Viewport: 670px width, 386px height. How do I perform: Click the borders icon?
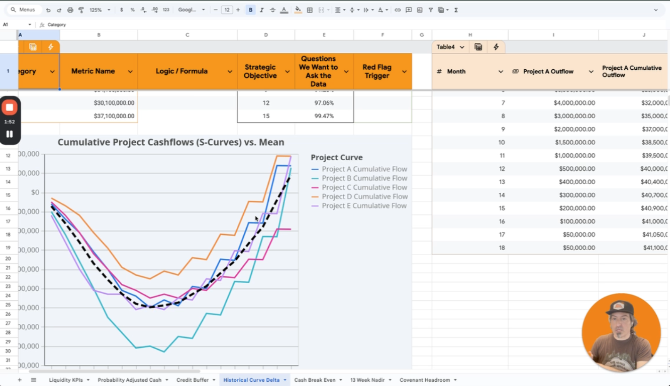(310, 10)
